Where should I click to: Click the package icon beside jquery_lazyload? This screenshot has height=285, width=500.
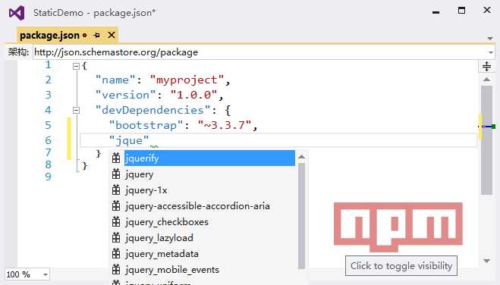click(x=116, y=237)
